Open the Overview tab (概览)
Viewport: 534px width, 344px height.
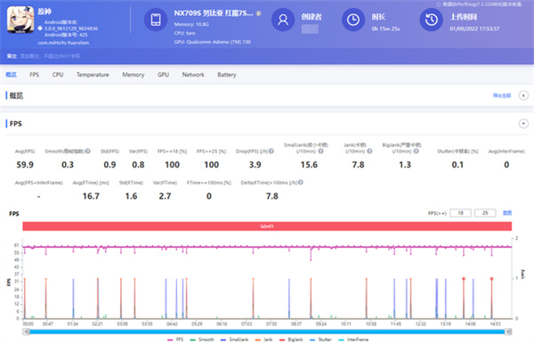pyautogui.click(x=11, y=75)
